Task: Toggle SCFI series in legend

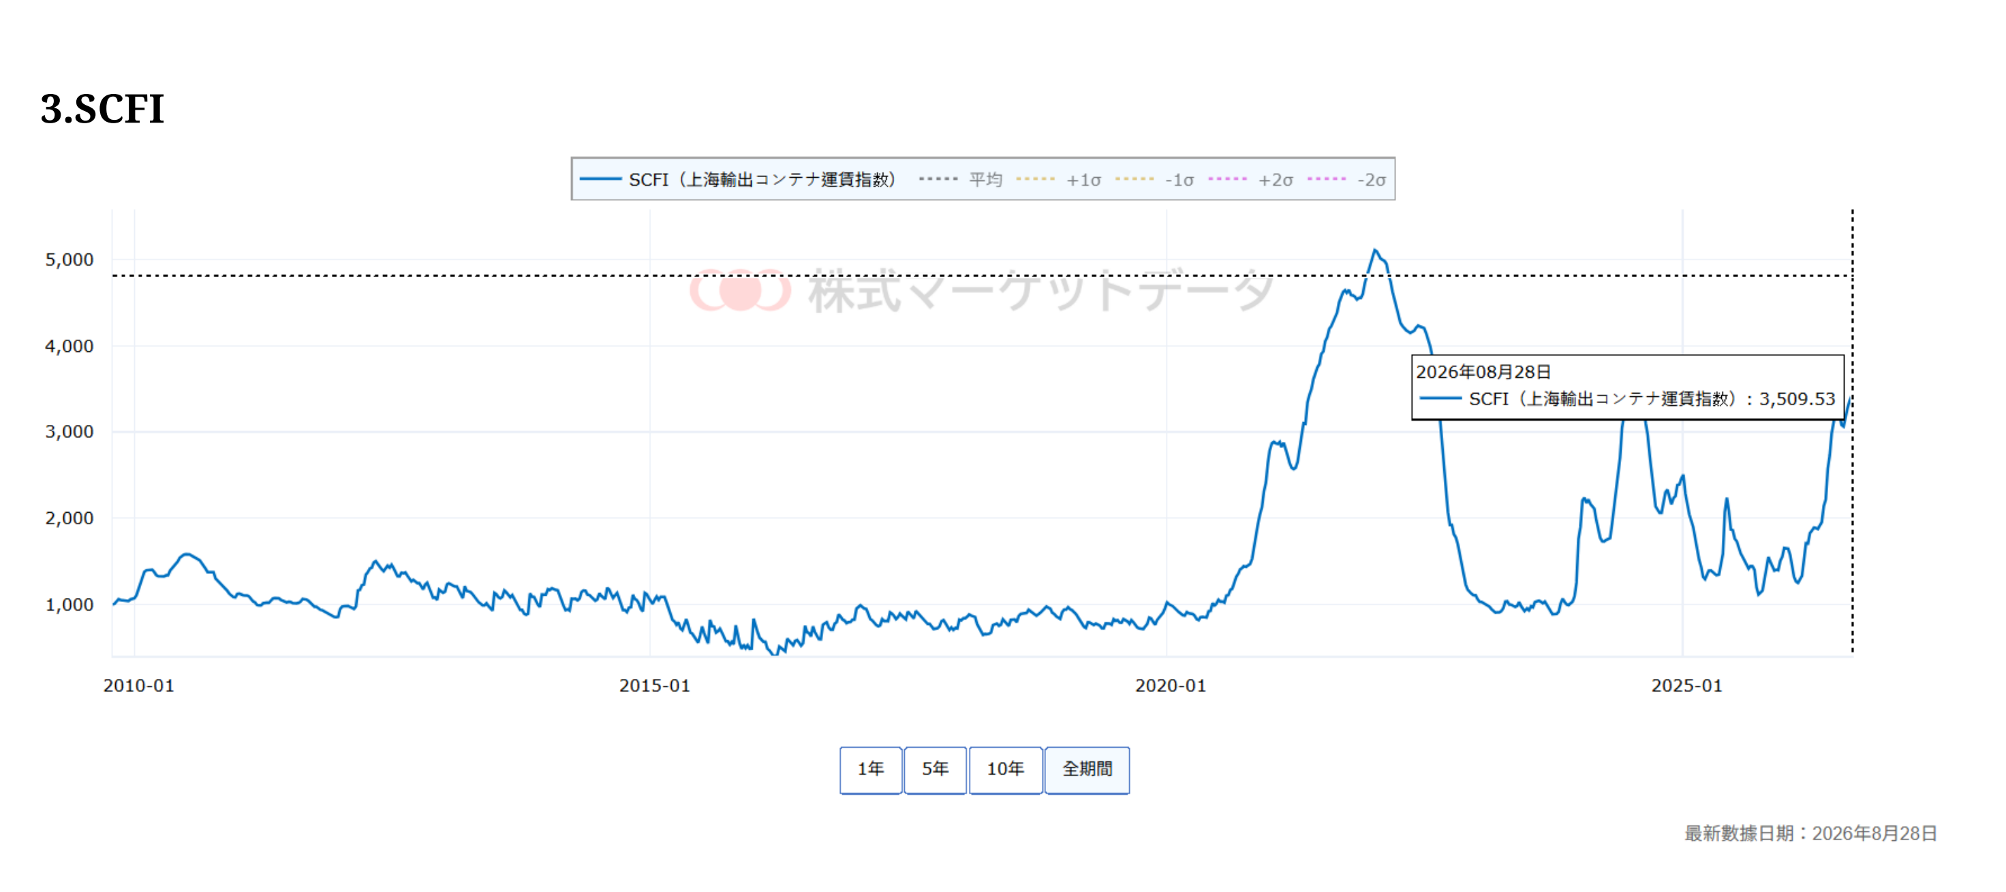Action: pyautogui.click(x=762, y=180)
